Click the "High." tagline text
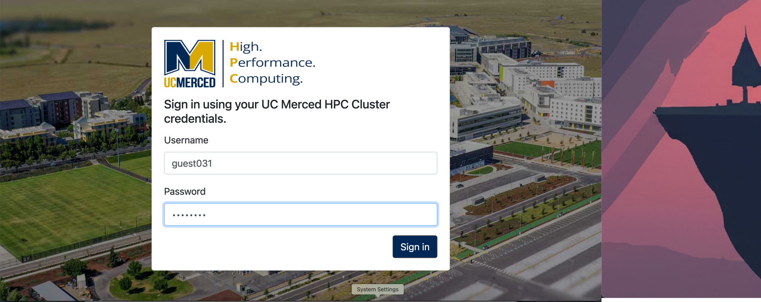761x302 pixels. tap(246, 47)
